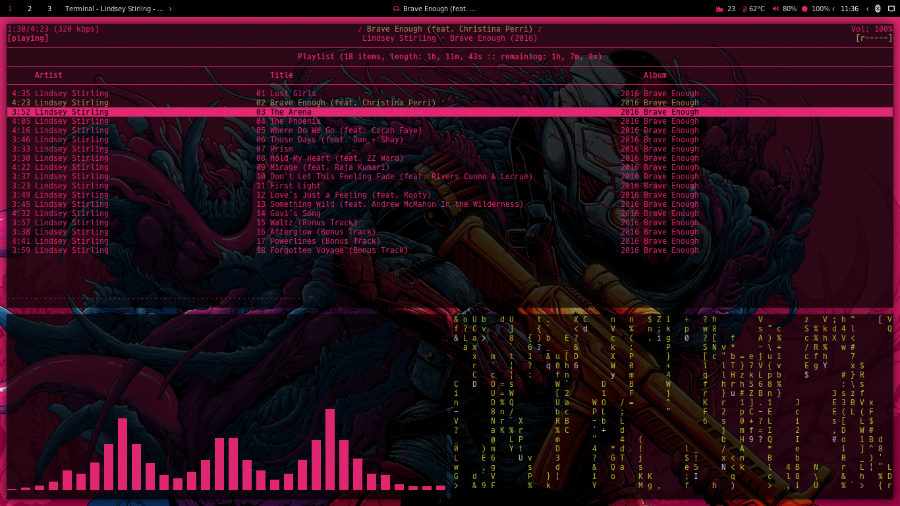Image resolution: width=900 pixels, height=506 pixels.
Task: Open Bluetooth tray icon
Action: pyautogui.click(x=878, y=9)
